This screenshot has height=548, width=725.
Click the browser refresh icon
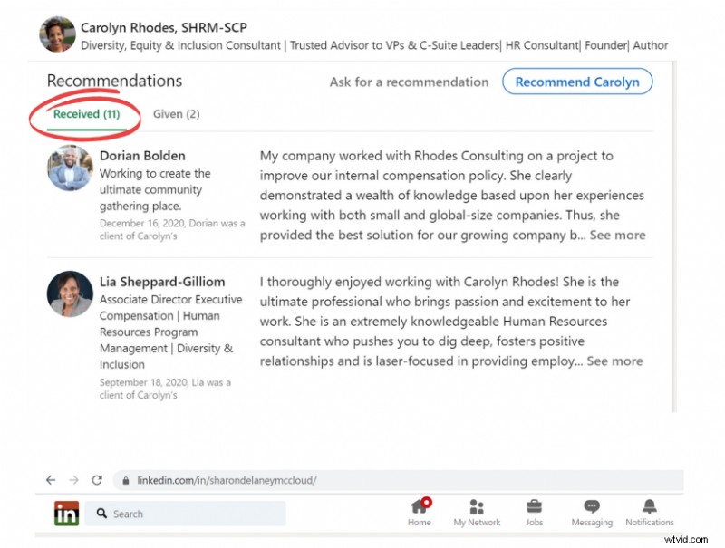pos(96,480)
